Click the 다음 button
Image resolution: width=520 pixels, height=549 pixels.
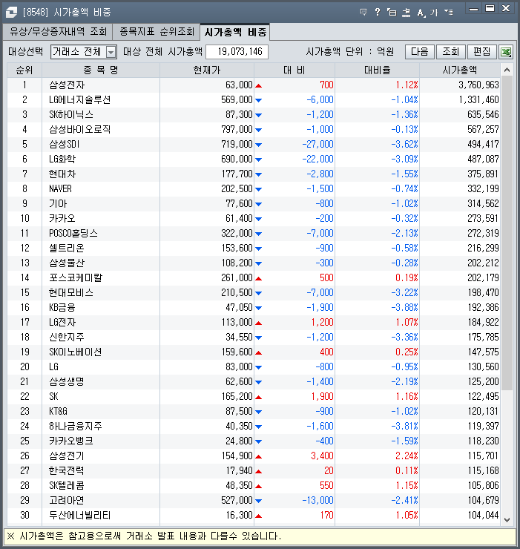click(420, 52)
